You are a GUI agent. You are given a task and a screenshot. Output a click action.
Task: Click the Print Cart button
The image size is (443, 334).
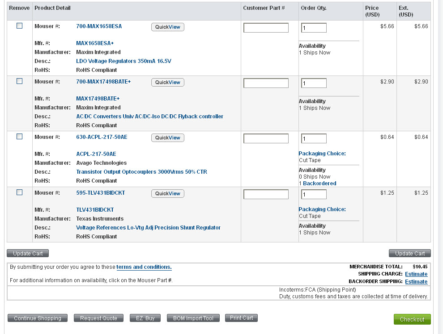[x=241, y=318]
